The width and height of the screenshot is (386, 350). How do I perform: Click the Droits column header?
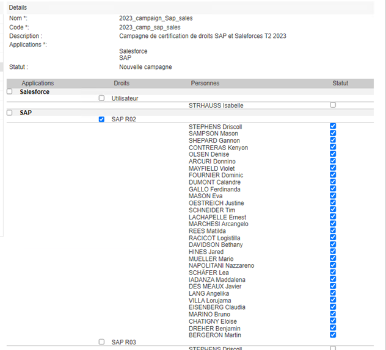click(122, 83)
